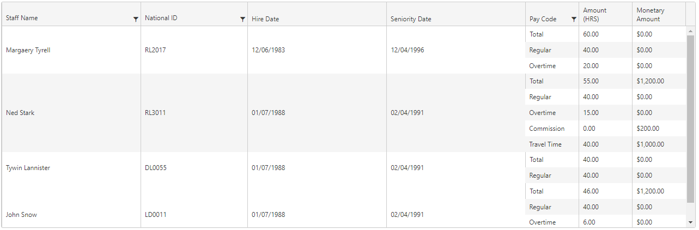Select the Ned Stark name cell
The width and height of the screenshot is (699, 230).
click(20, 113)
